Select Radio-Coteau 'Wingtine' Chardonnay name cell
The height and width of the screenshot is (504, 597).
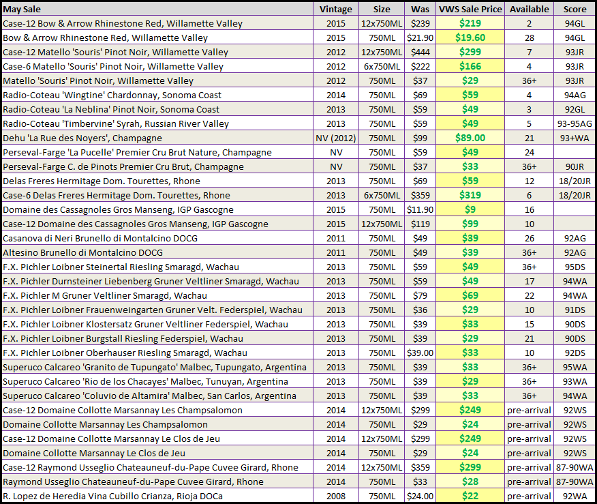pyautogui.click(x=157, y=95)
